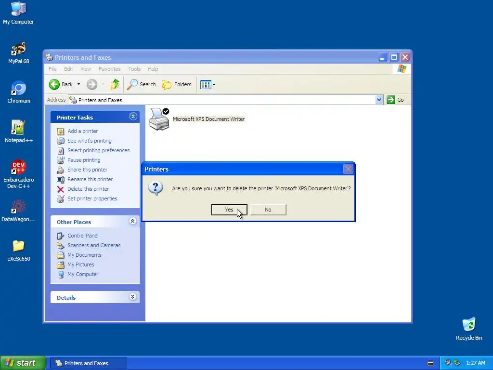
Task: Click the printing preferences checkmark icon
Action: [x=60, y=150]
